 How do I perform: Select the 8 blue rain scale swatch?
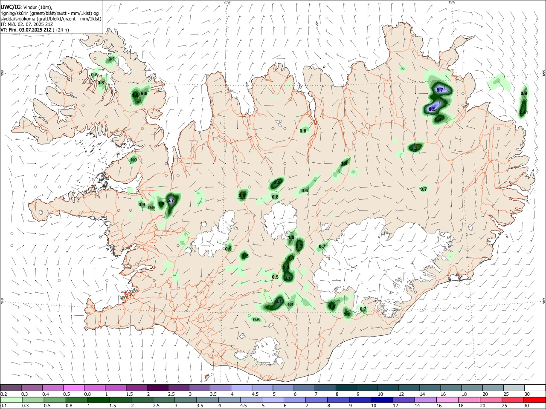pyautogui.click(x=338, y=400)
